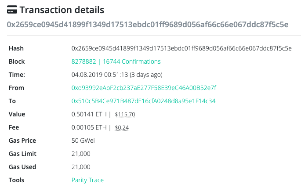Click the 50 GWei gas price value
This screenshot has width=301, height=195.
tap(83, 141)
